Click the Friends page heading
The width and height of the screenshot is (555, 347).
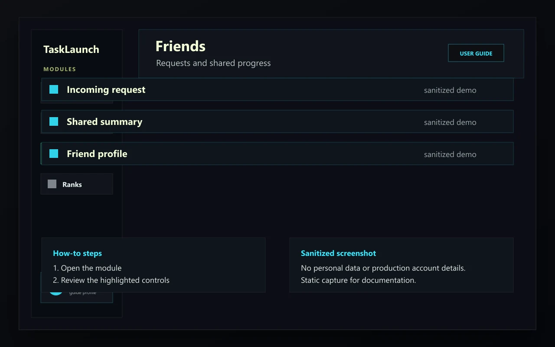(x=180, y=46)
